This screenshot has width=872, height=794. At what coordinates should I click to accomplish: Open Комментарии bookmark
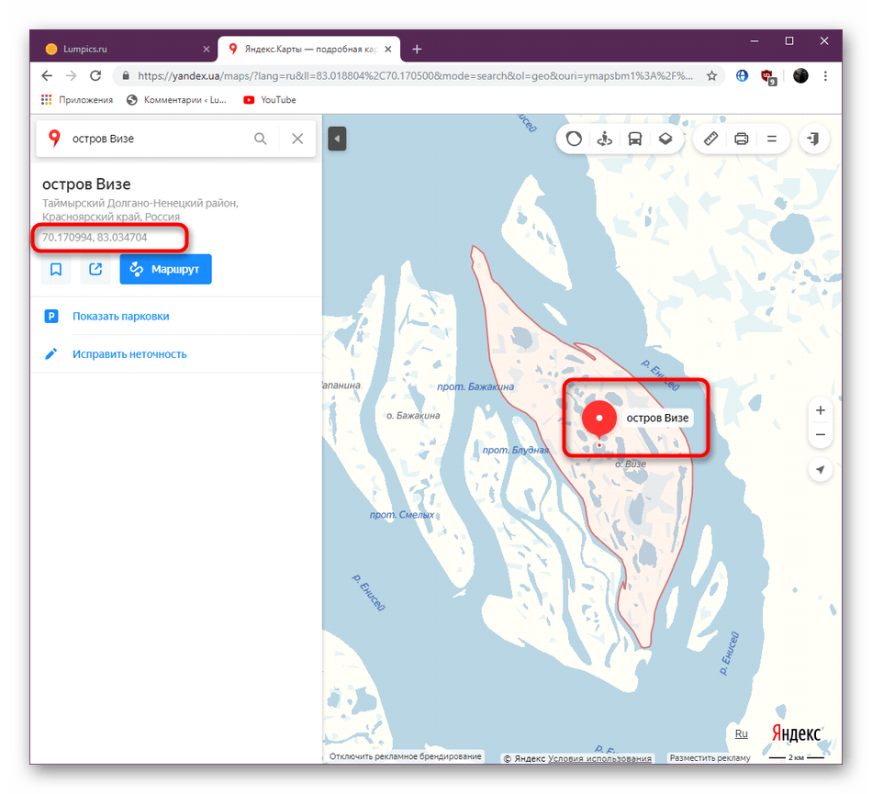tap(177, 100)
